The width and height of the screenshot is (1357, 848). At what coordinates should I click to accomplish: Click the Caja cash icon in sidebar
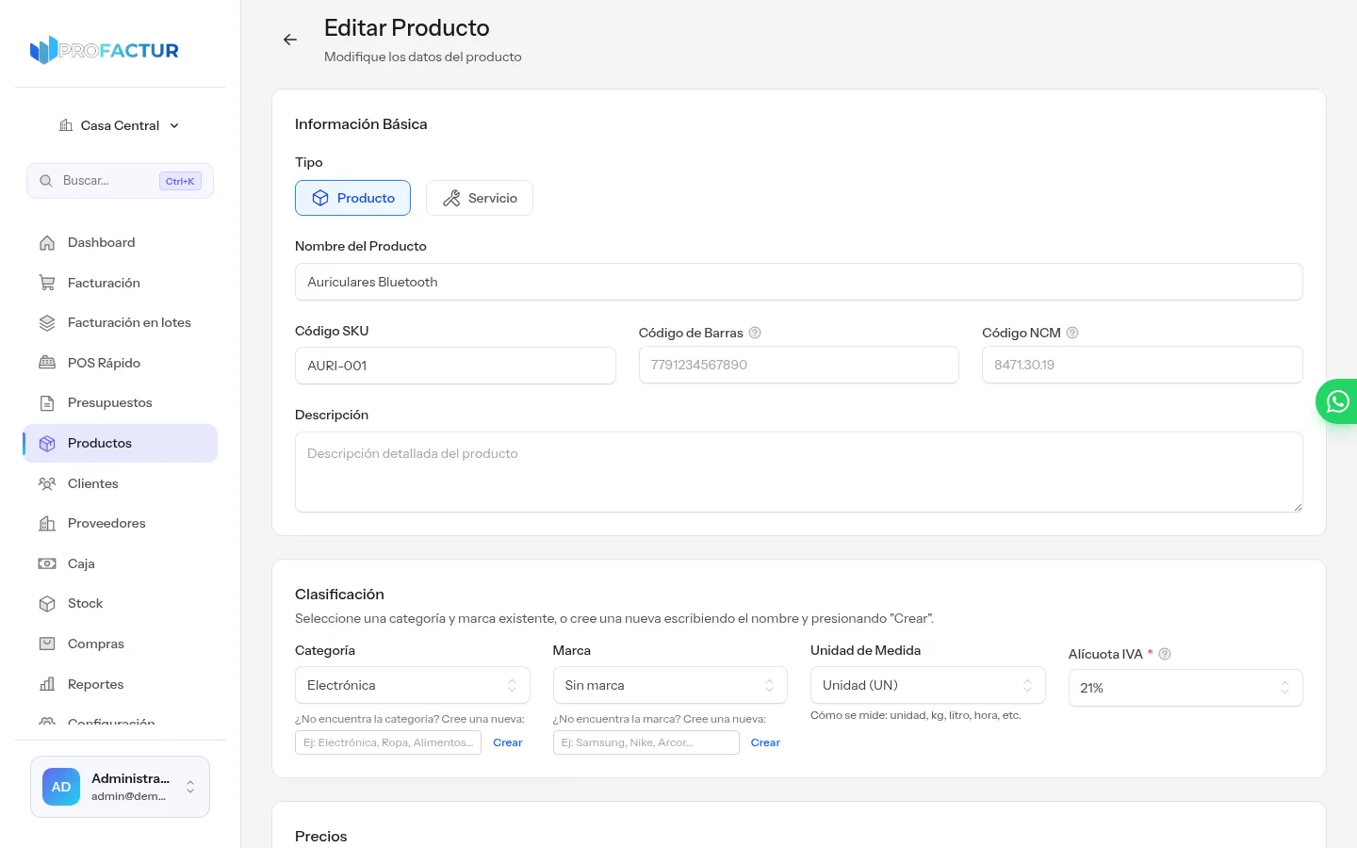[47, 563]
